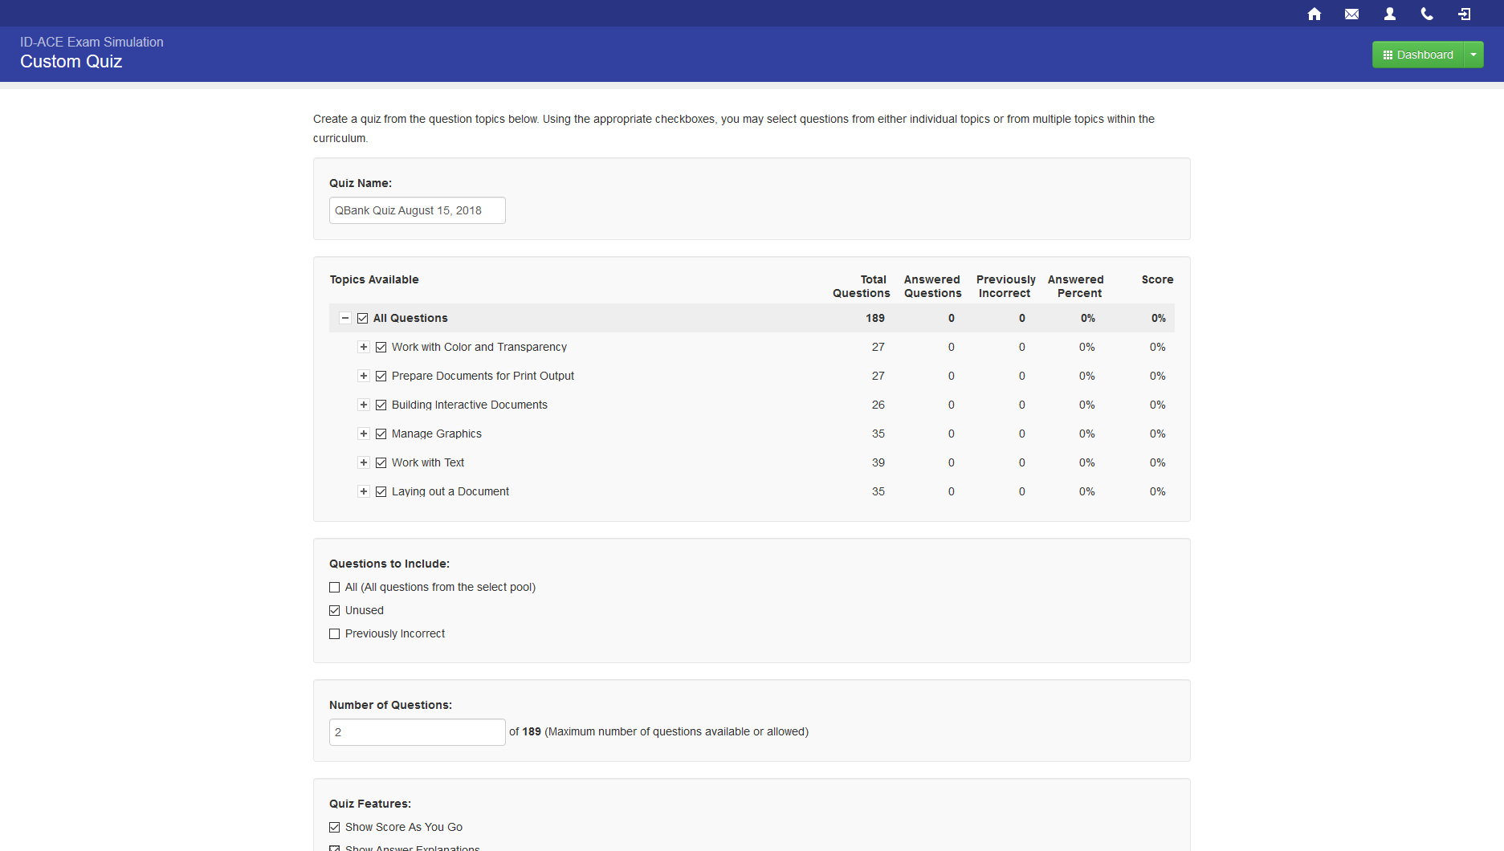Click the Number of Questions field
Image resolution: width=1504 pixels, height=851 pixels.
417,732
